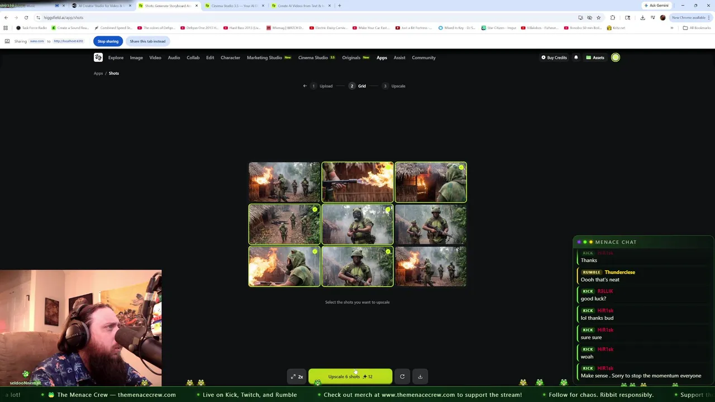Open the Image menu

tap(136, 58)
